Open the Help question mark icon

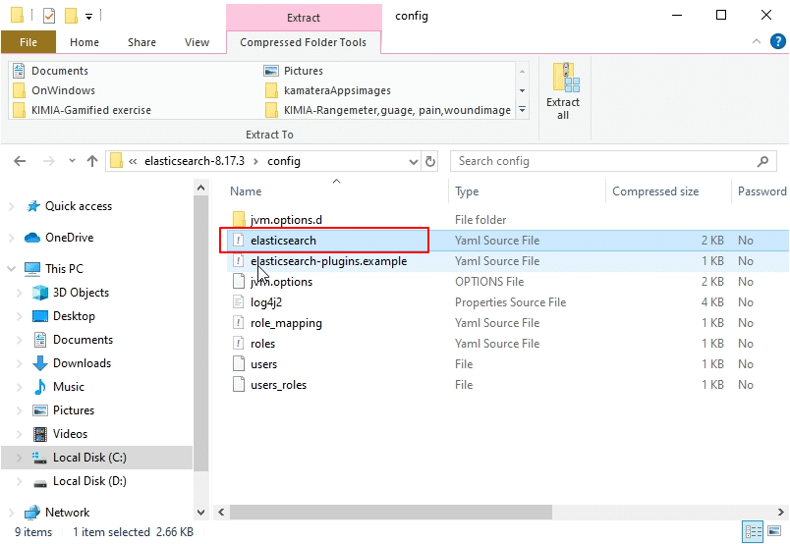pyautogui.click(x=778, y=41)
